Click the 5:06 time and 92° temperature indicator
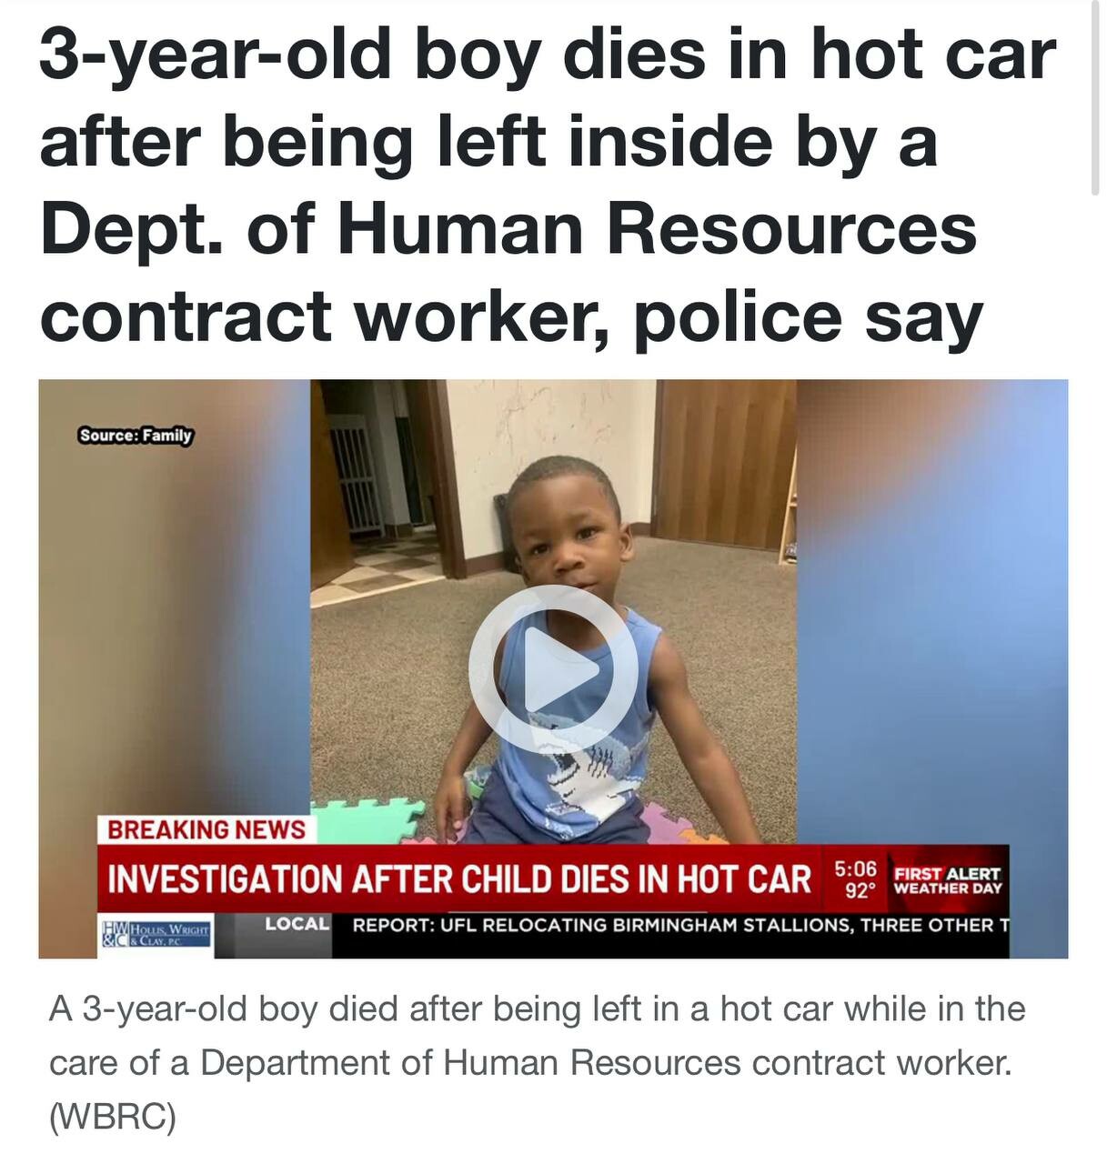 tap(855, 879)
